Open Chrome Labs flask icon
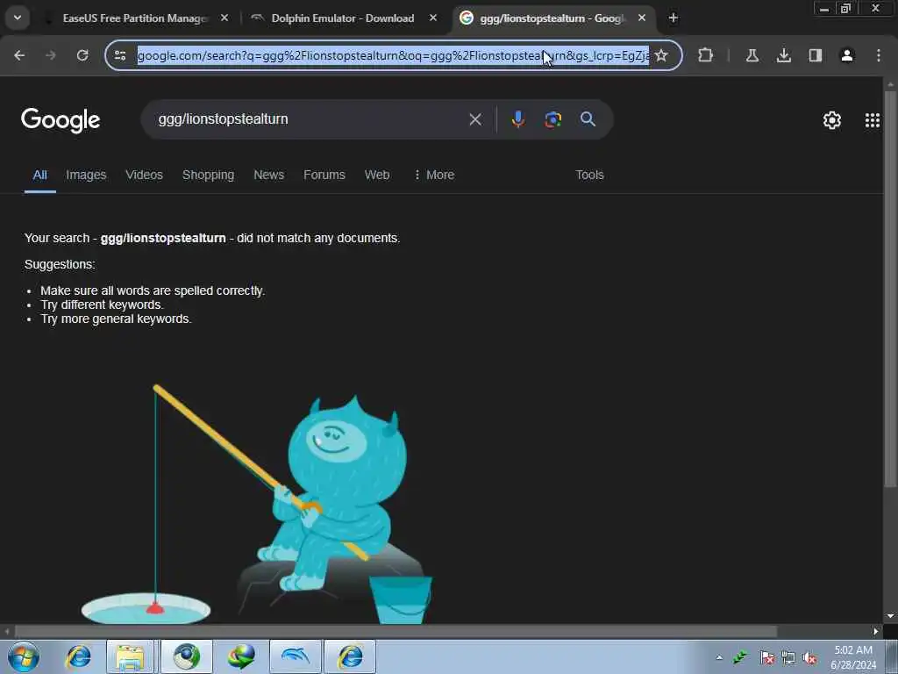 point(752,55)
